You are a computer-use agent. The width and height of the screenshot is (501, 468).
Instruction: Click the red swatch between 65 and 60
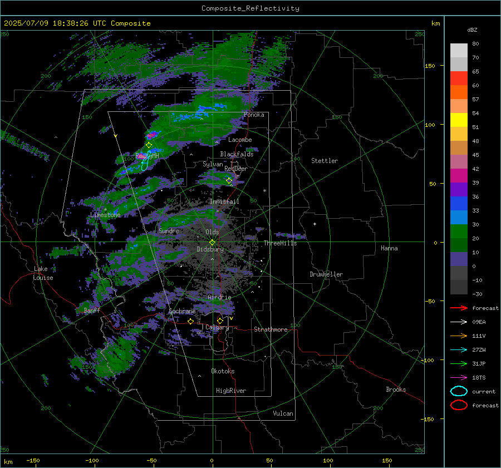(x=459, y=78)
